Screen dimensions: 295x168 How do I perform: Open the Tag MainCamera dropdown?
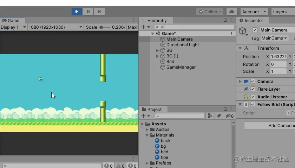[274, 38]
